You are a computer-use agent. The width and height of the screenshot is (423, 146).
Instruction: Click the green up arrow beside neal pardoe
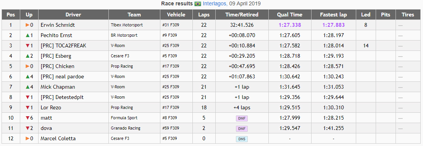coord(27,77)
